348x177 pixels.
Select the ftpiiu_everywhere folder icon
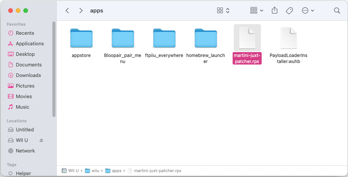(x=164, y=38)
